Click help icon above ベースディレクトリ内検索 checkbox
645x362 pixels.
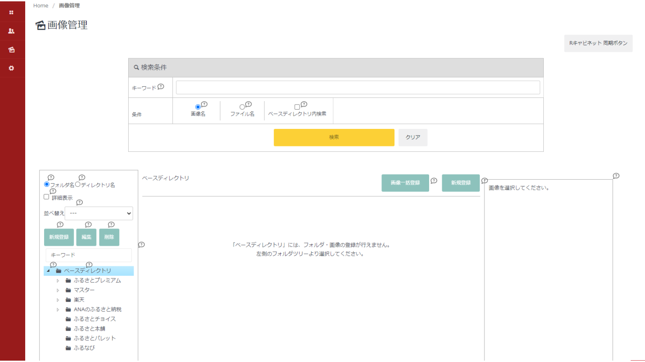point(304,104)
